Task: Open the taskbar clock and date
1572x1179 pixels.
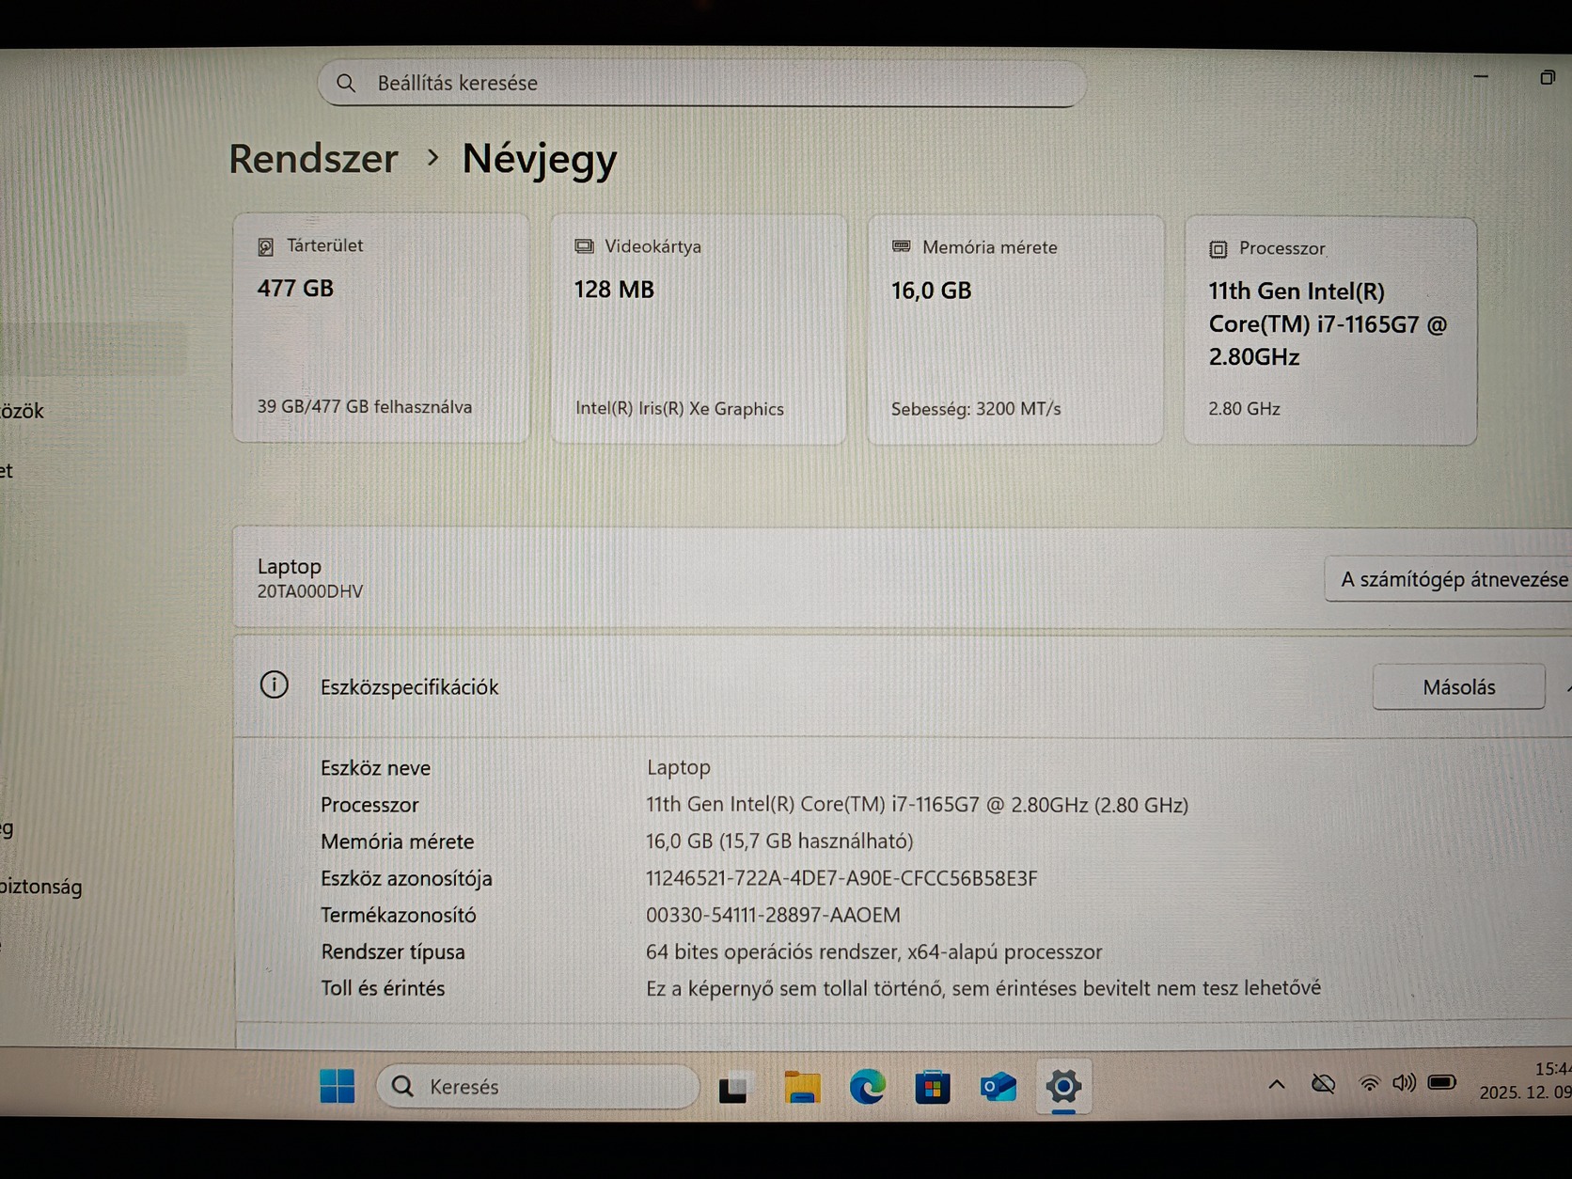Action: click(1525, 1081)
